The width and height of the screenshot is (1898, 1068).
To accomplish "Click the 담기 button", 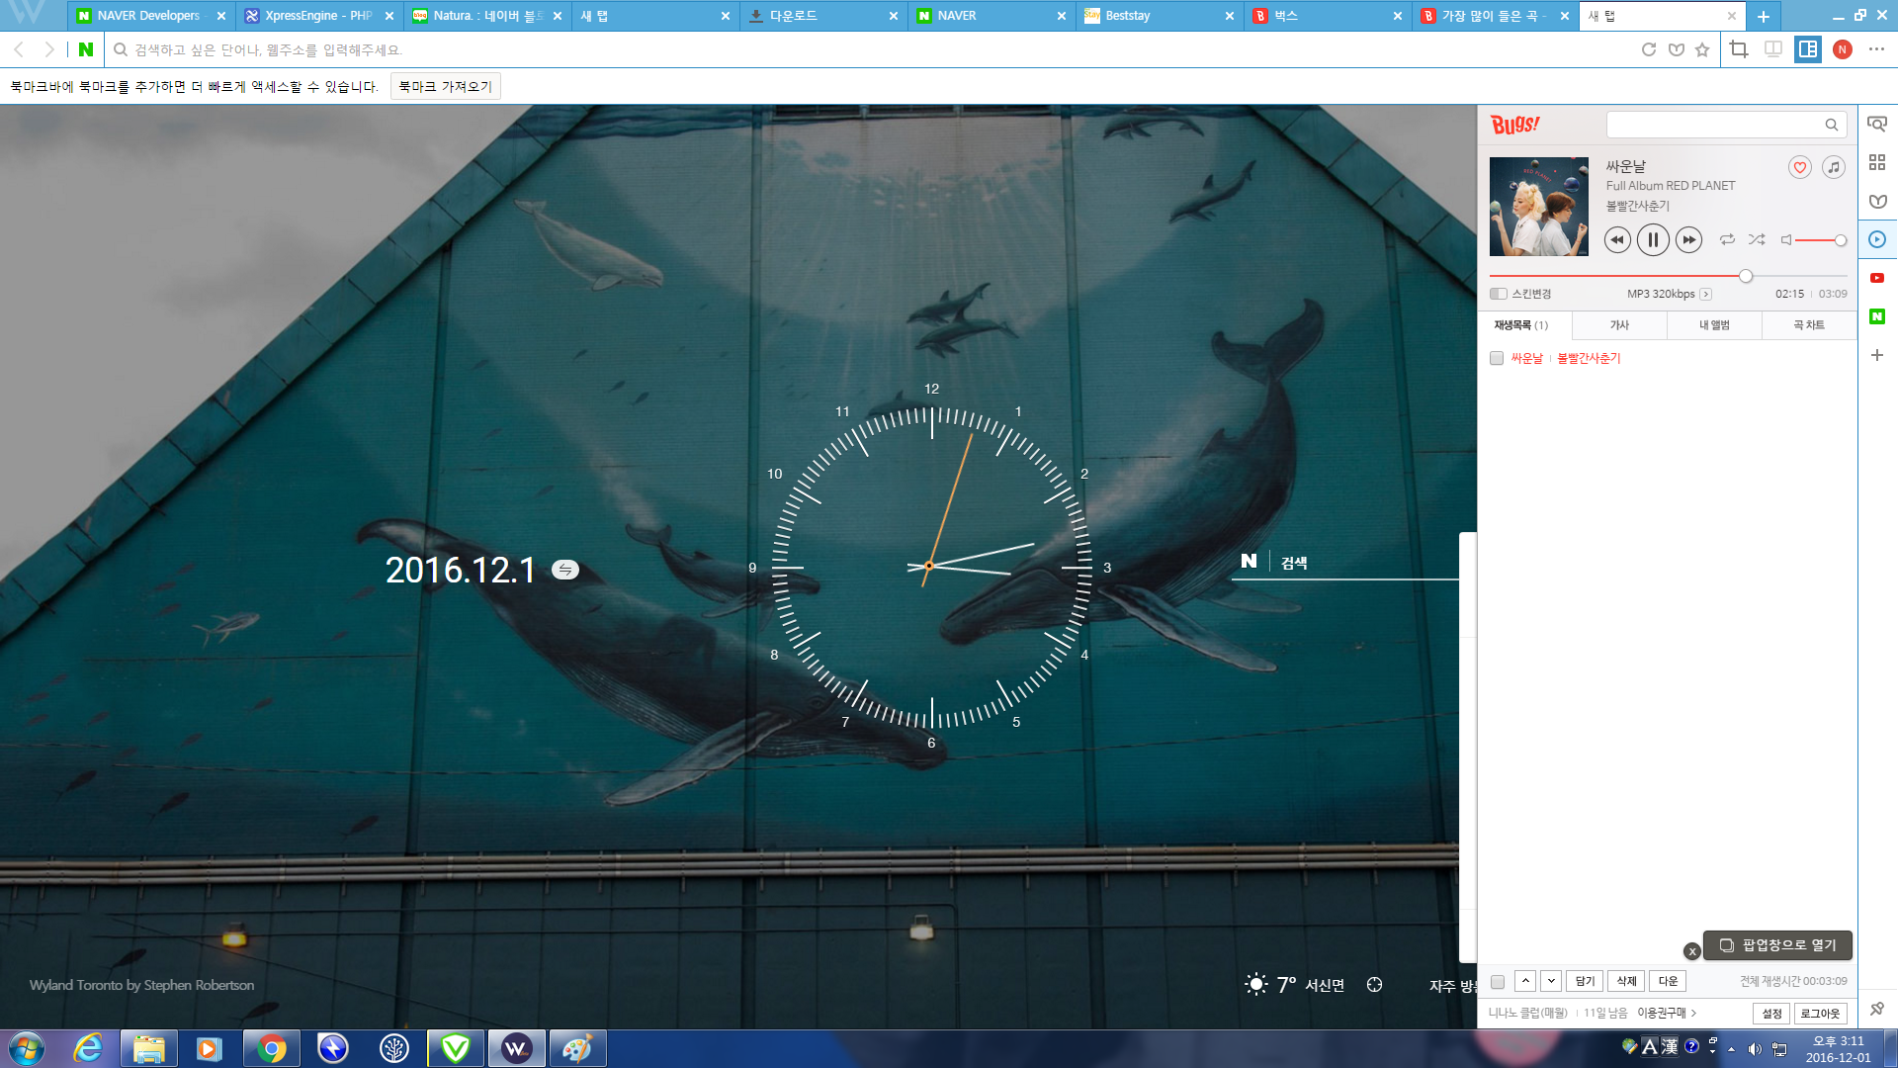I will coord(1585,981).
